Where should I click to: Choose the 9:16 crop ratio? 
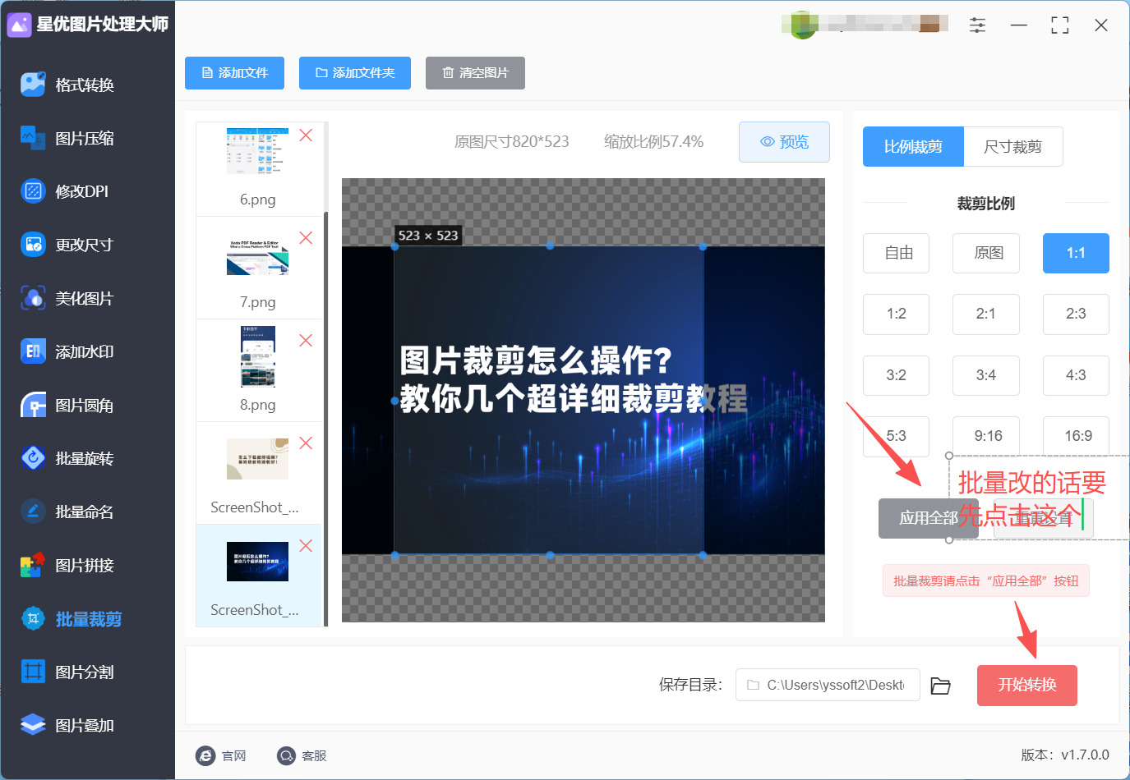pos(986,436)
